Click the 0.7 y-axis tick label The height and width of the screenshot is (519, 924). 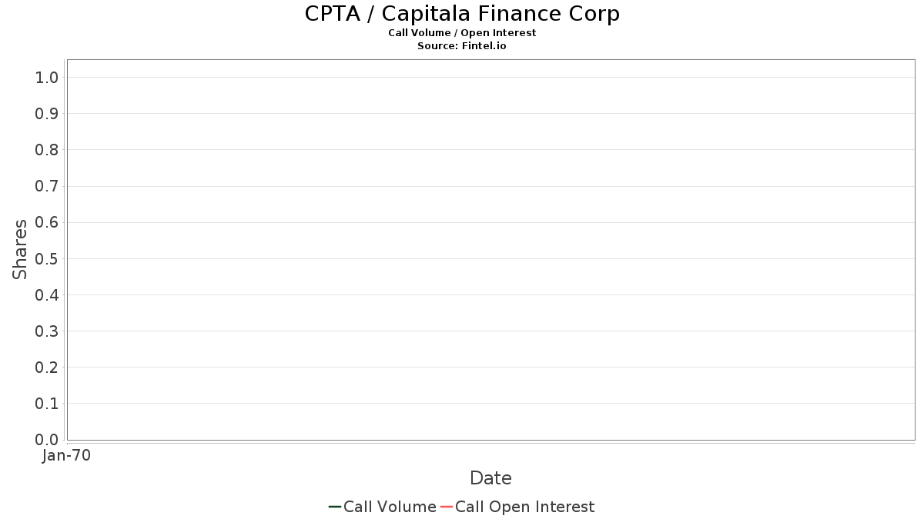pos(47,186)
